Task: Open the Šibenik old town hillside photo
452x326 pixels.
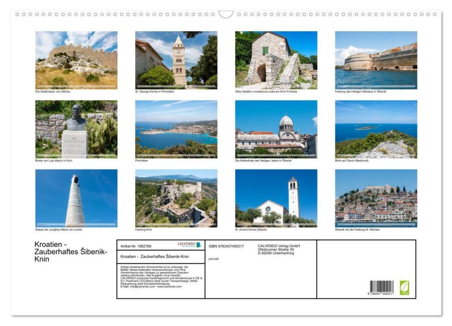Action: tap(376, 198)
